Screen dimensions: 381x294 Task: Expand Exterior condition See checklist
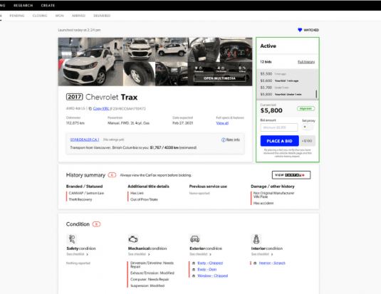[x=200, y=254]
